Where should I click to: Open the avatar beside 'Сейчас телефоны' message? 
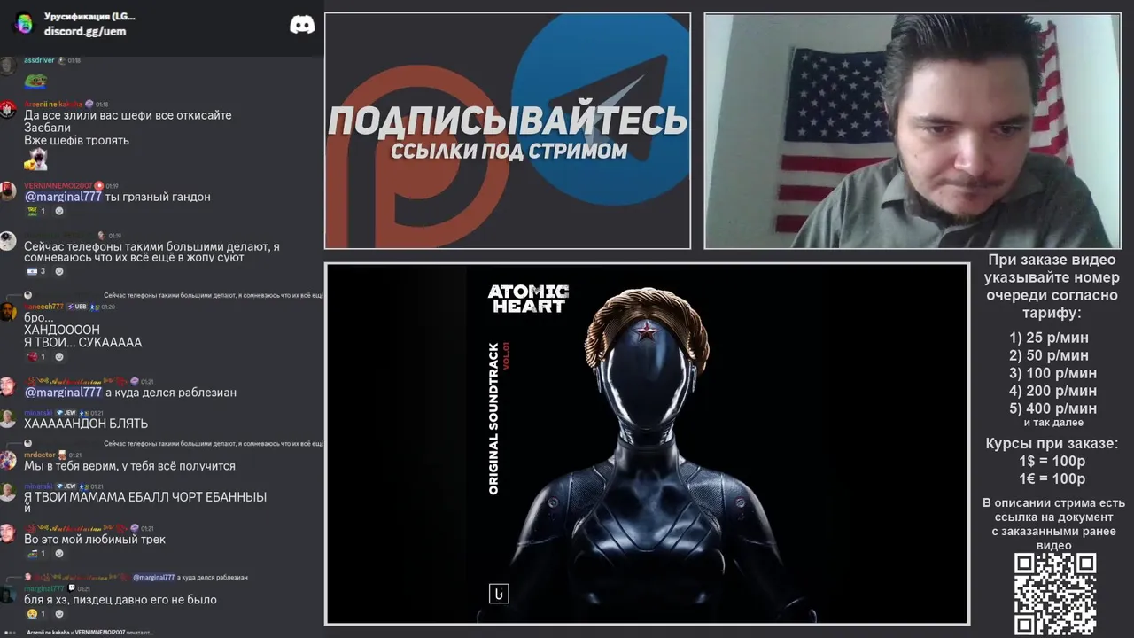point(8,241)
